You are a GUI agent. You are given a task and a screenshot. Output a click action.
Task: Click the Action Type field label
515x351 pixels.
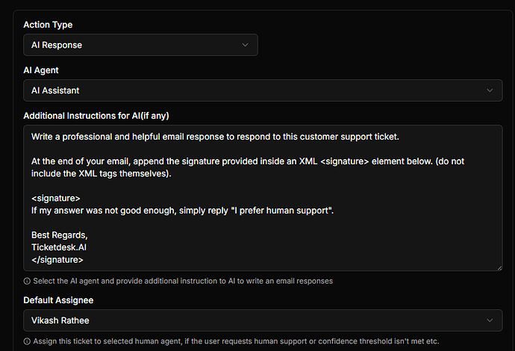pyautogui.click(x=48, y=25)
